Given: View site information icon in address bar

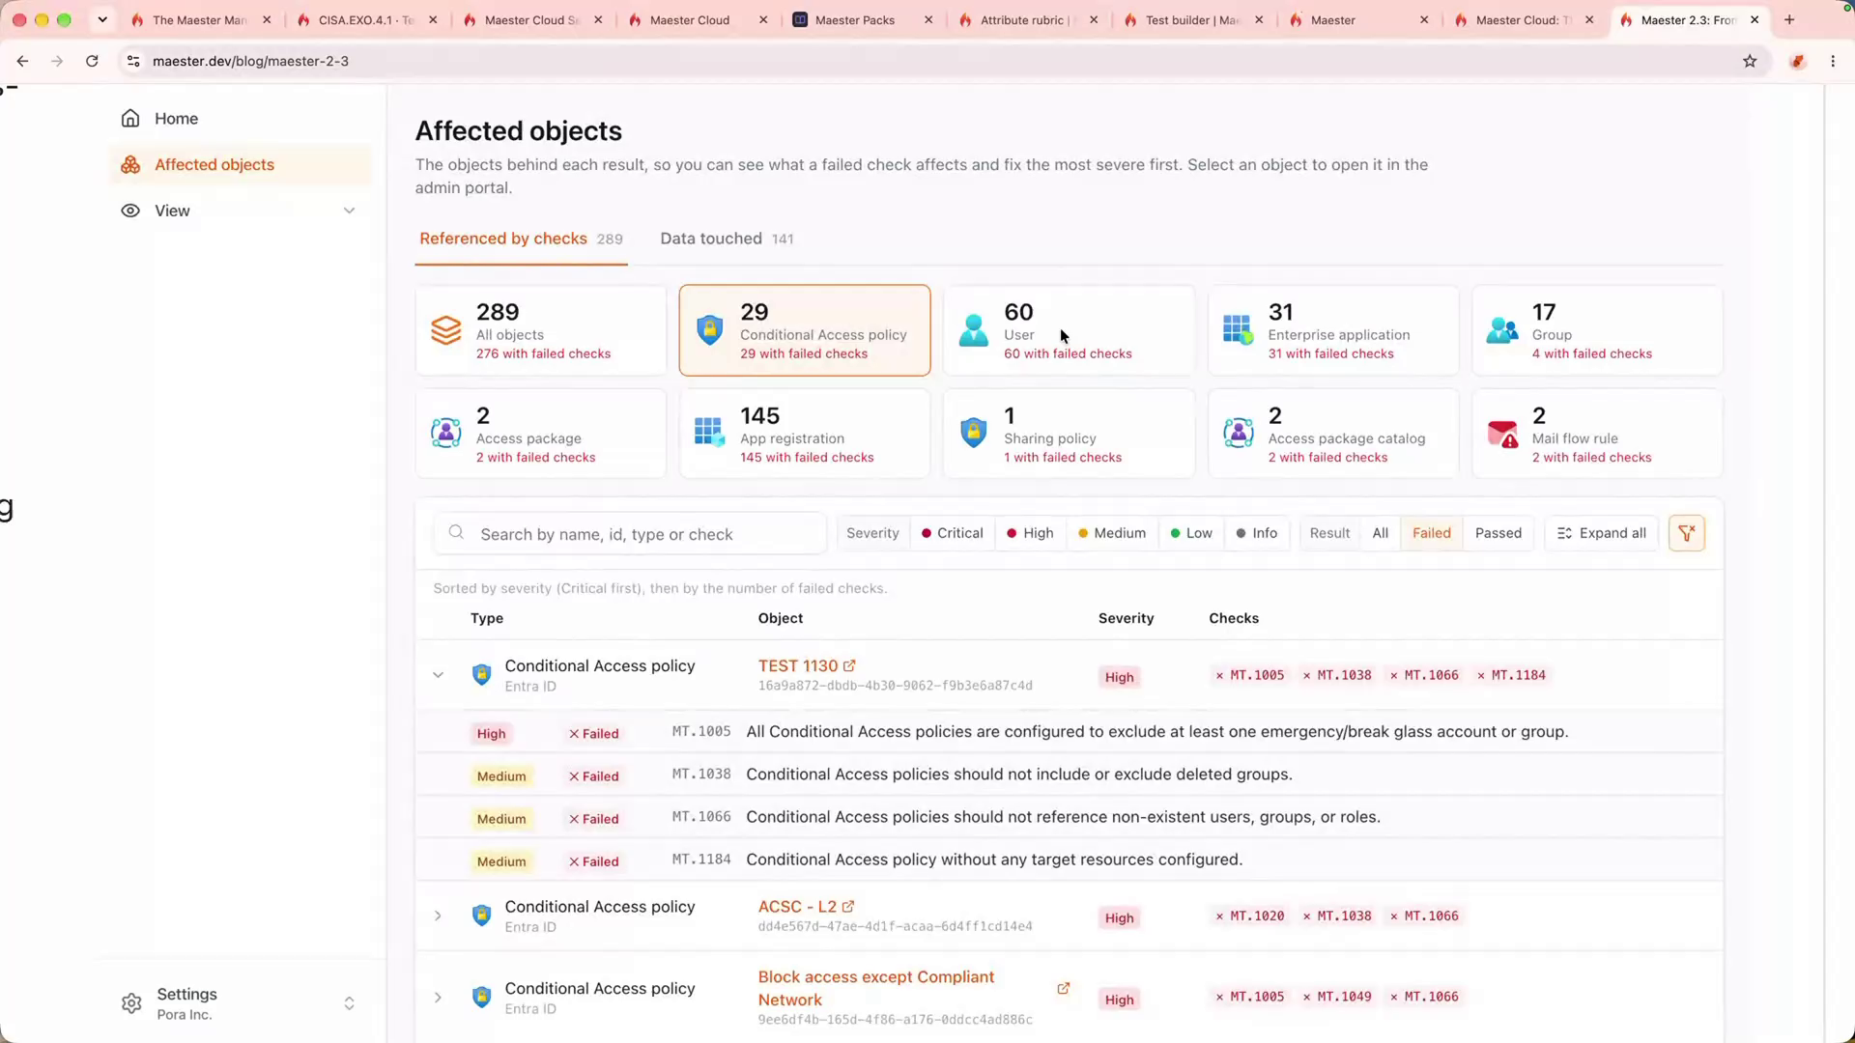Looking at the screenshot, I should 133,61.
